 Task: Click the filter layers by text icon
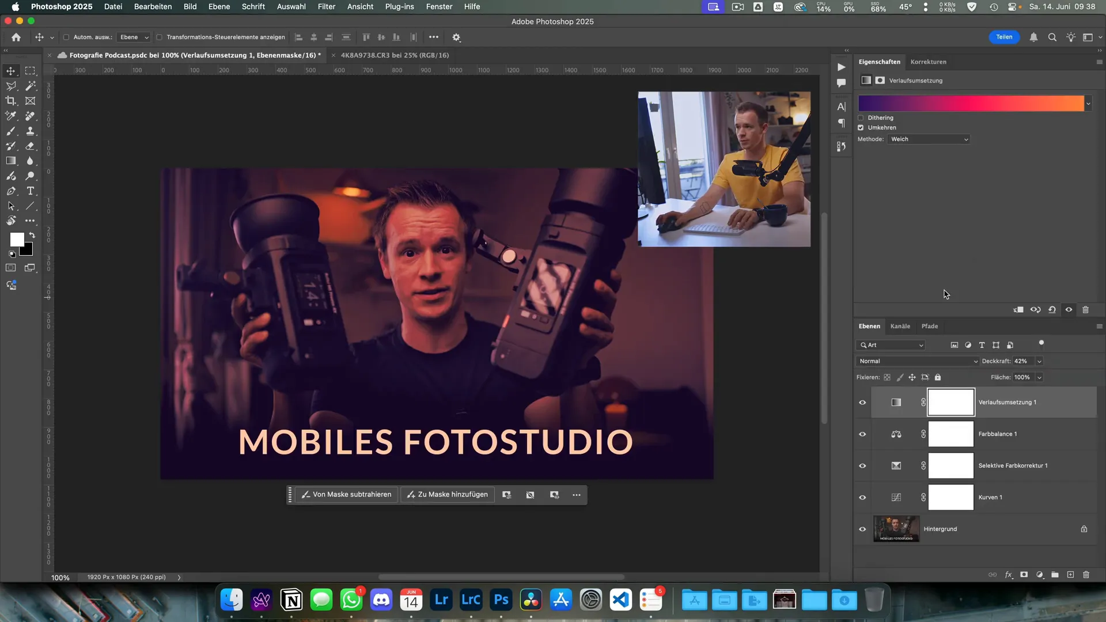click(x=982, y=345)
